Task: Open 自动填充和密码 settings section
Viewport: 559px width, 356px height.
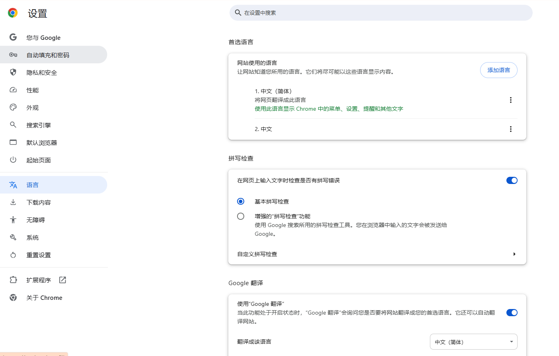Action: 53,55
